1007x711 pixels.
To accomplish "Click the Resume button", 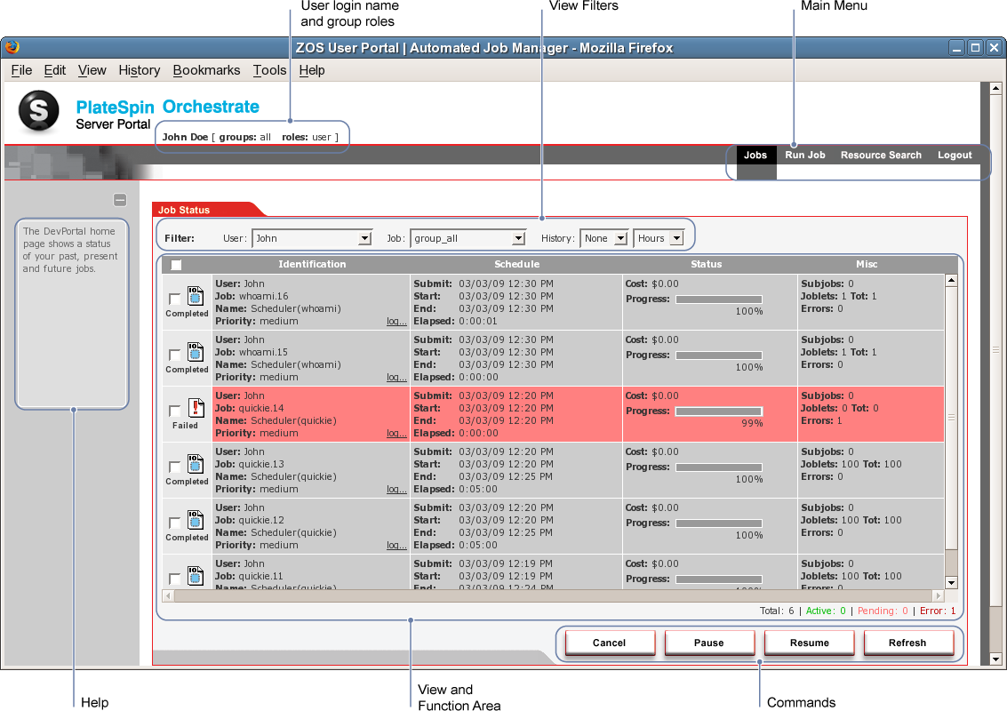I will 809,643.
